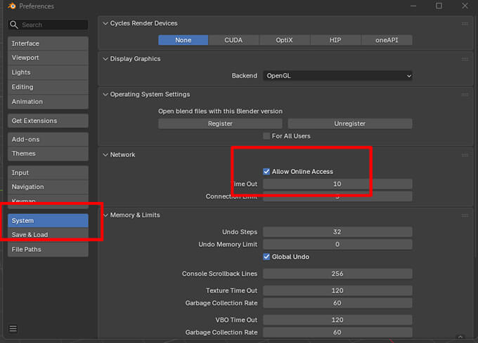Open the hamburger menu at bottom left
The width and height of the screenshot is (478, 343).
coord(13,328)
